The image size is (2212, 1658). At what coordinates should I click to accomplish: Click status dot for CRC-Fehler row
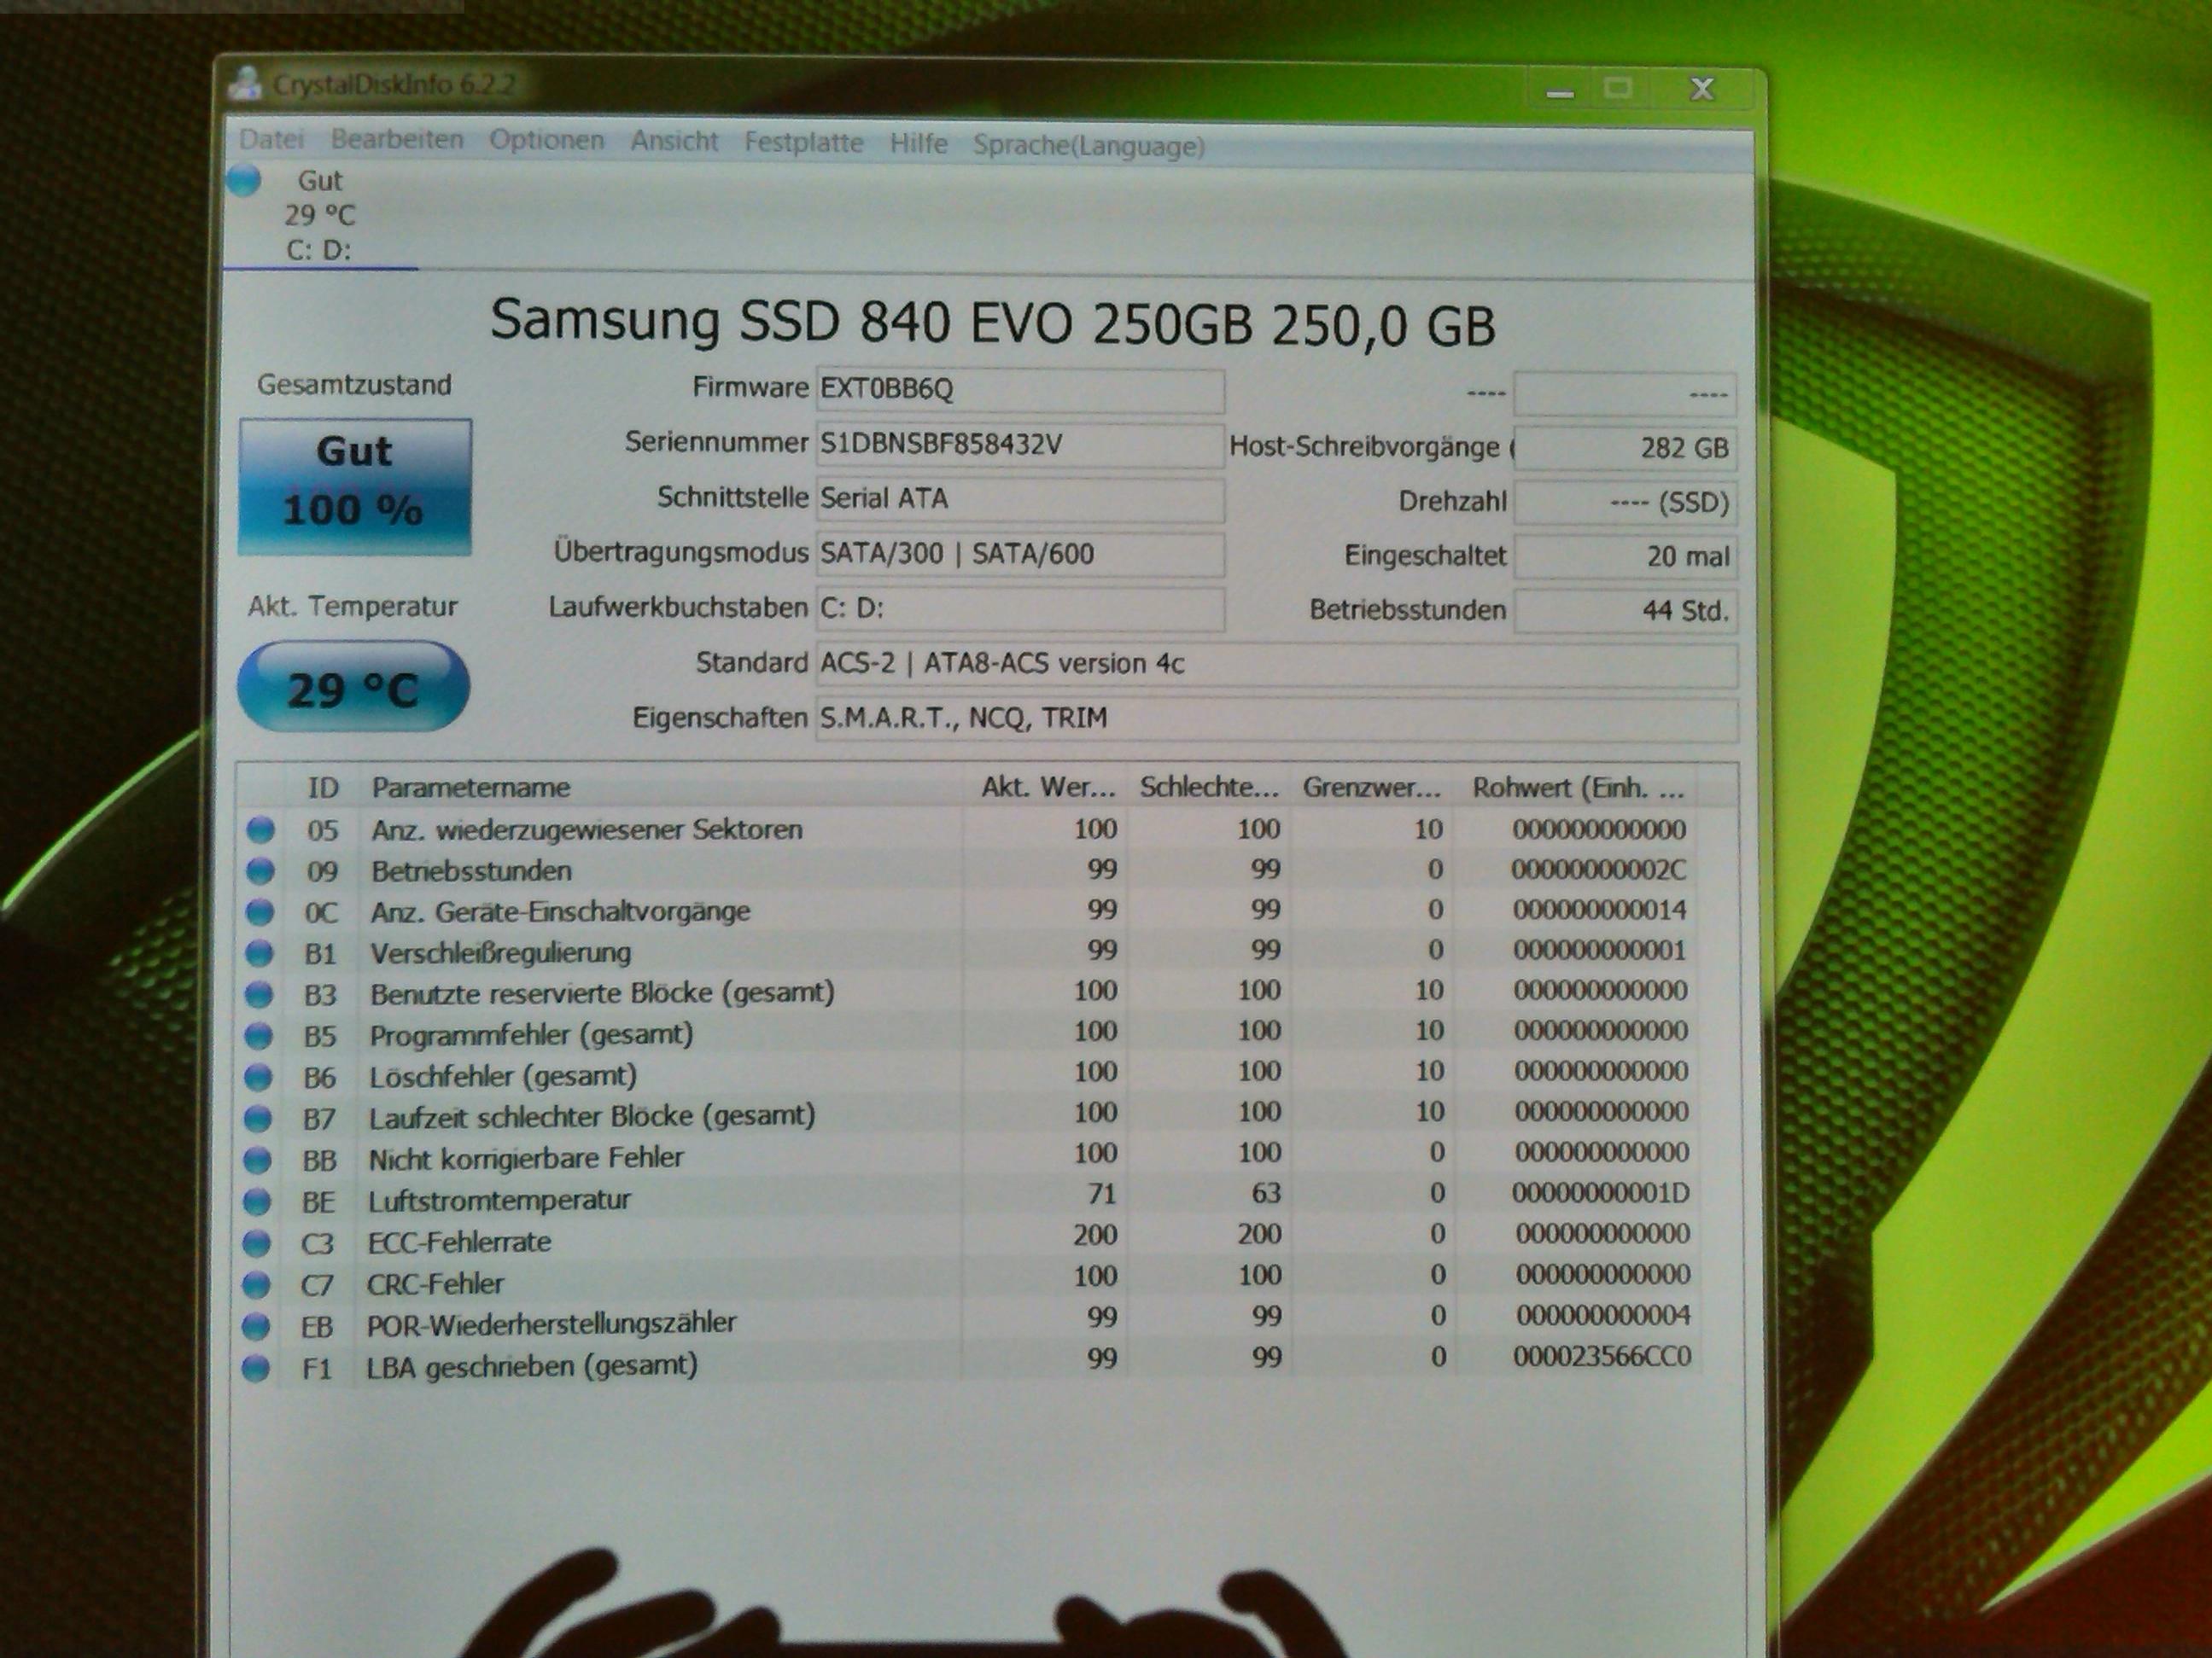click(x=257, y=1284)
